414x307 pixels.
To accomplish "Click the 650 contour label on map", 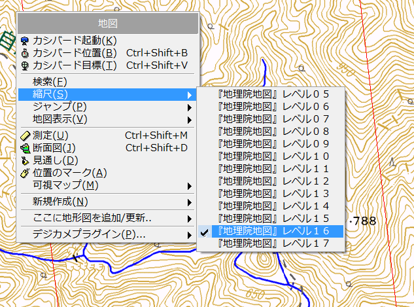I will [x=255, y=294].
